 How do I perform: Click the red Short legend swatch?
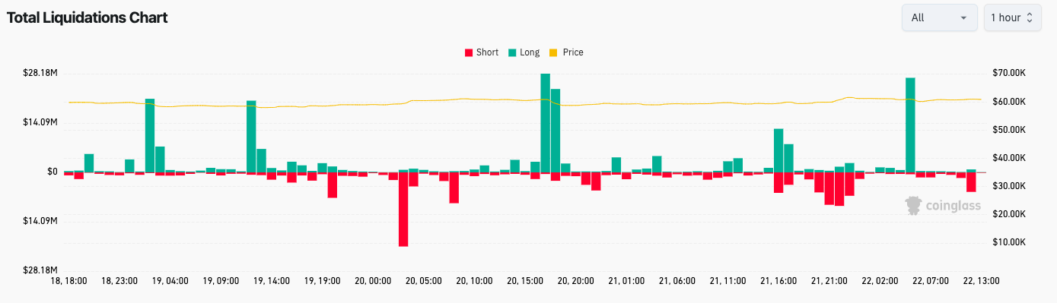click(468, 52)
